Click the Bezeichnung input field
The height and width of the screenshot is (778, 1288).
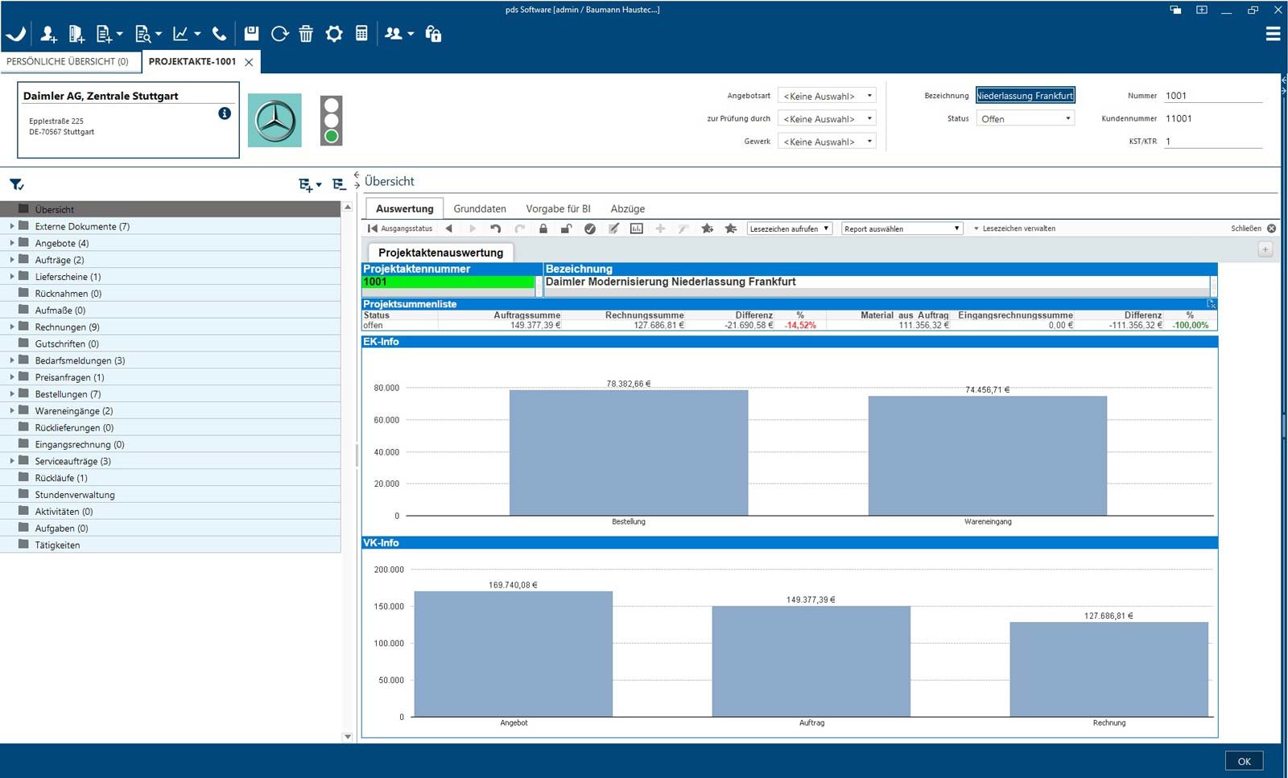tap(1026, 96)
